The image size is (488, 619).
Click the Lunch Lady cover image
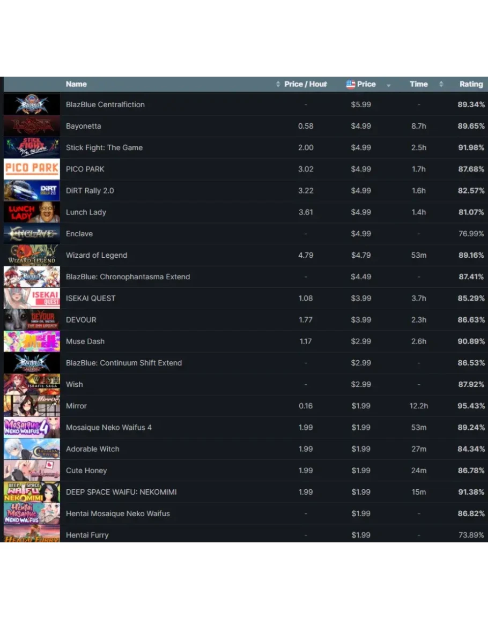click(32, 212)
